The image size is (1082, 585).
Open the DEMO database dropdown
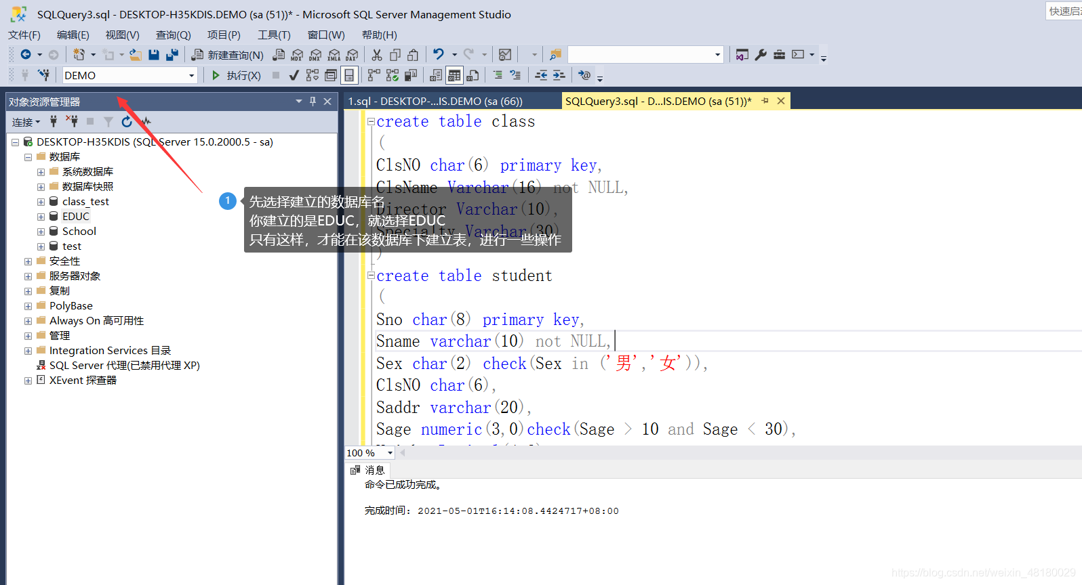click(x=191, y=76)
